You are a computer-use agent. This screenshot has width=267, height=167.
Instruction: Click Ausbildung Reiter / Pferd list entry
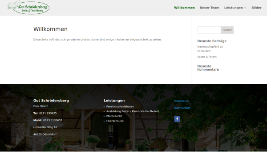(133, 111)
